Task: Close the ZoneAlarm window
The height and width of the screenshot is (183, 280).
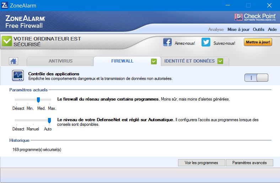Action: [x=269, y=5]
